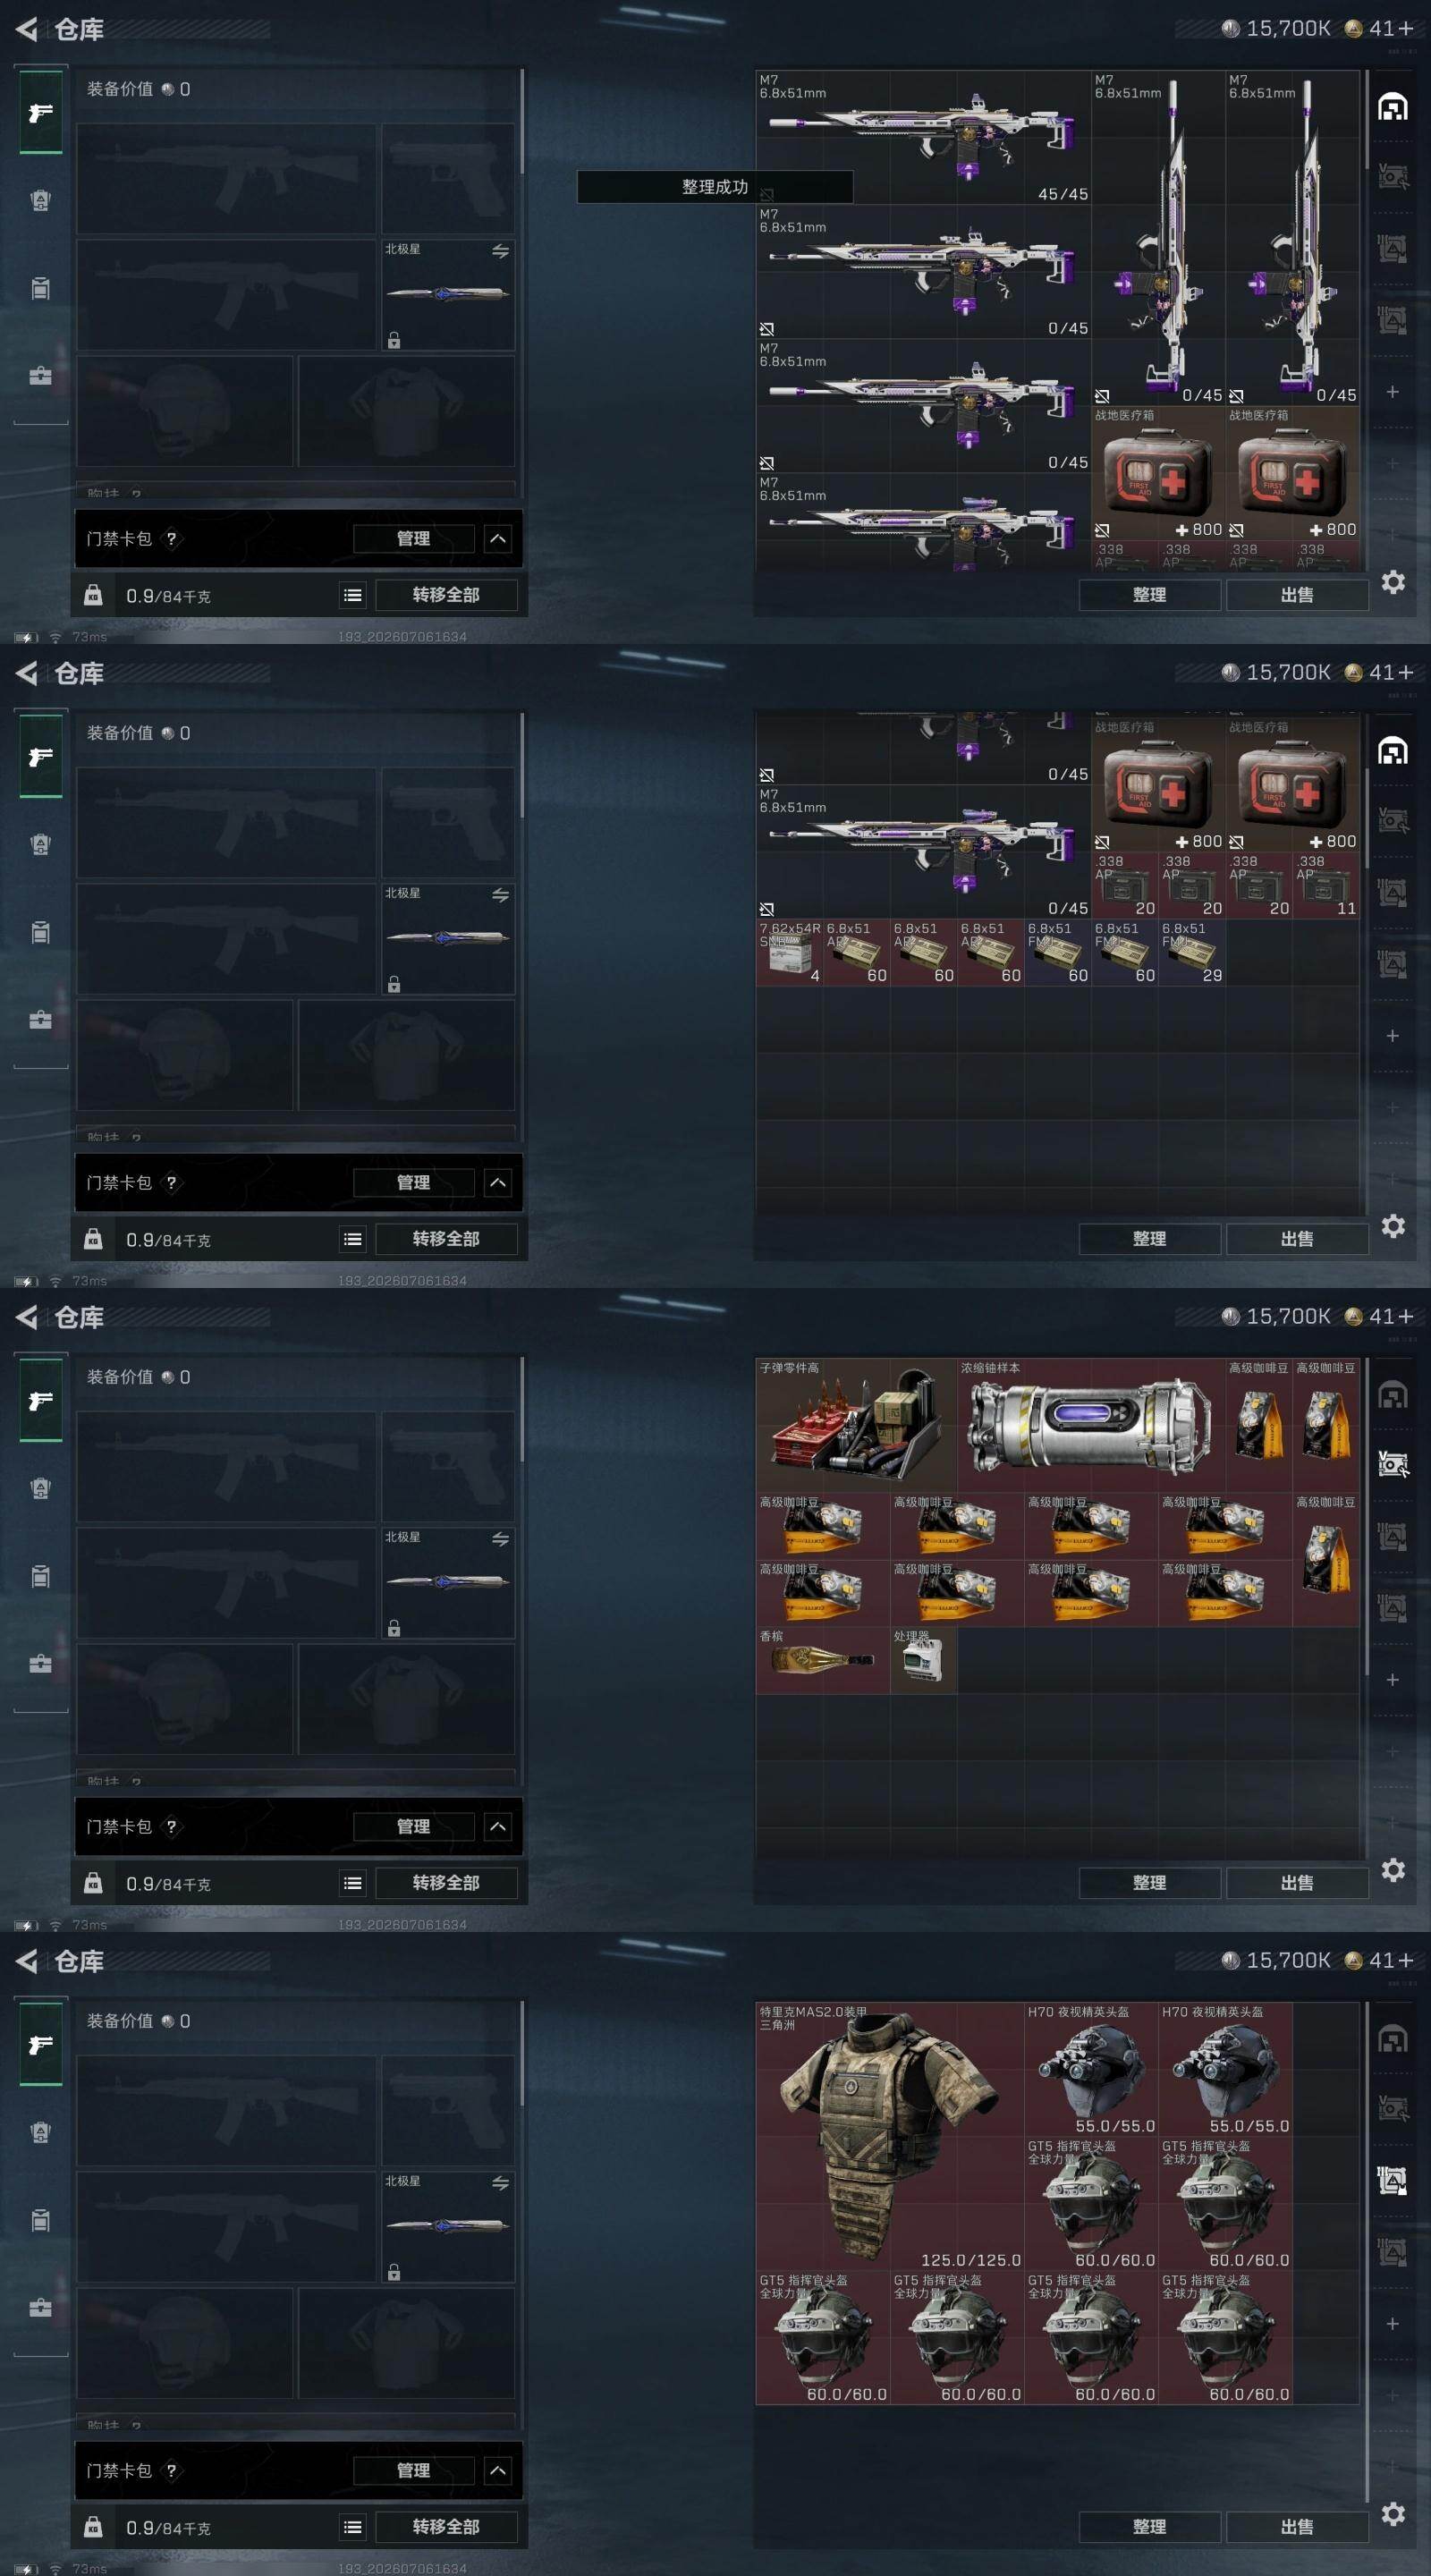Select the 浓缩铀样本 canister item
1431x2576 pixels.
click(x=1091, y=1426)
